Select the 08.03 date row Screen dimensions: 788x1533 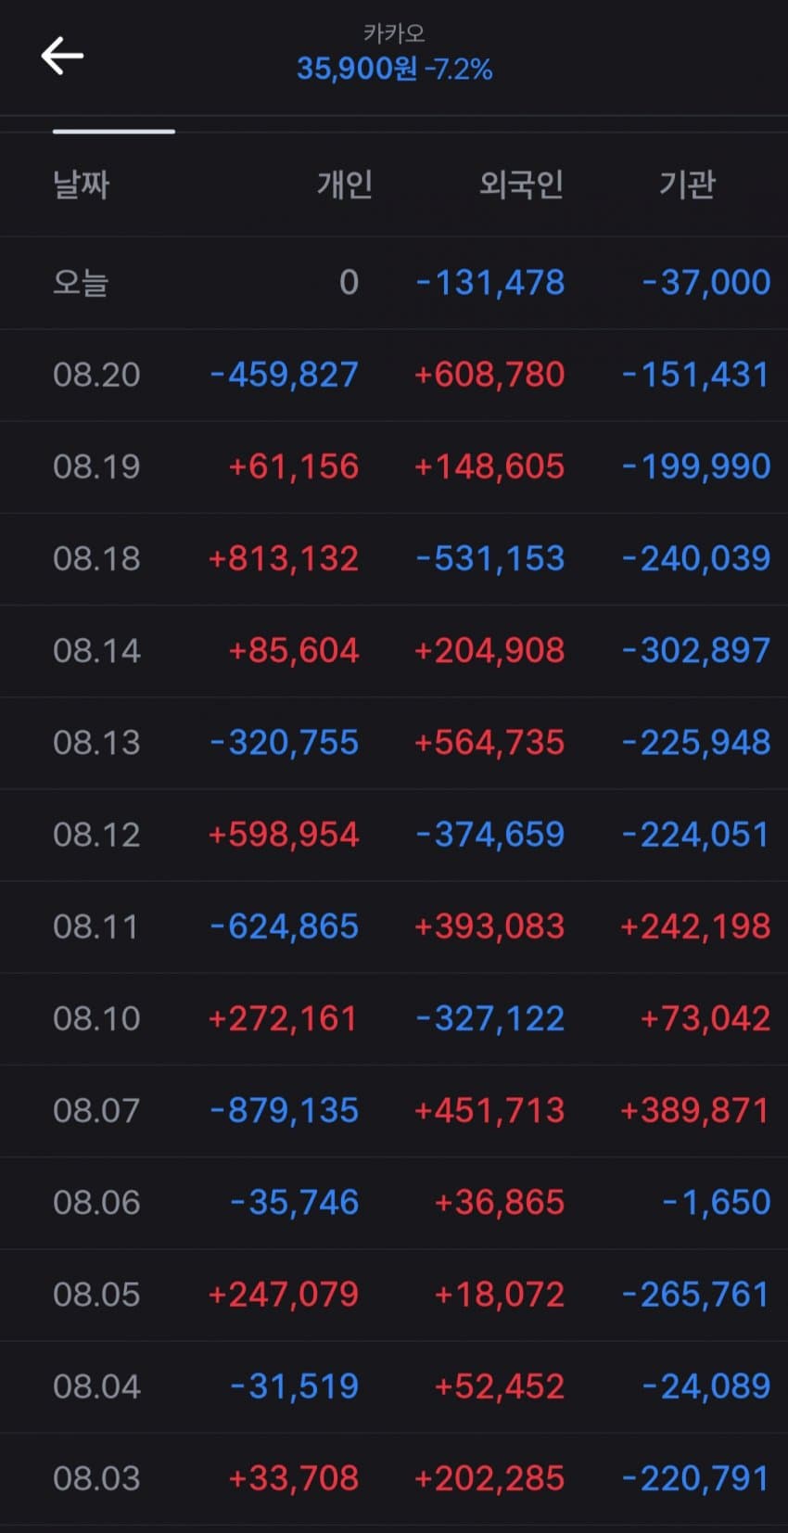coord(394,1478)
